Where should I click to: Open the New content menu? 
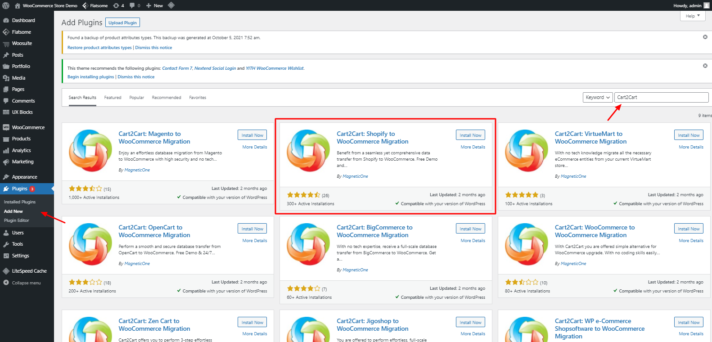coord(154,5)
